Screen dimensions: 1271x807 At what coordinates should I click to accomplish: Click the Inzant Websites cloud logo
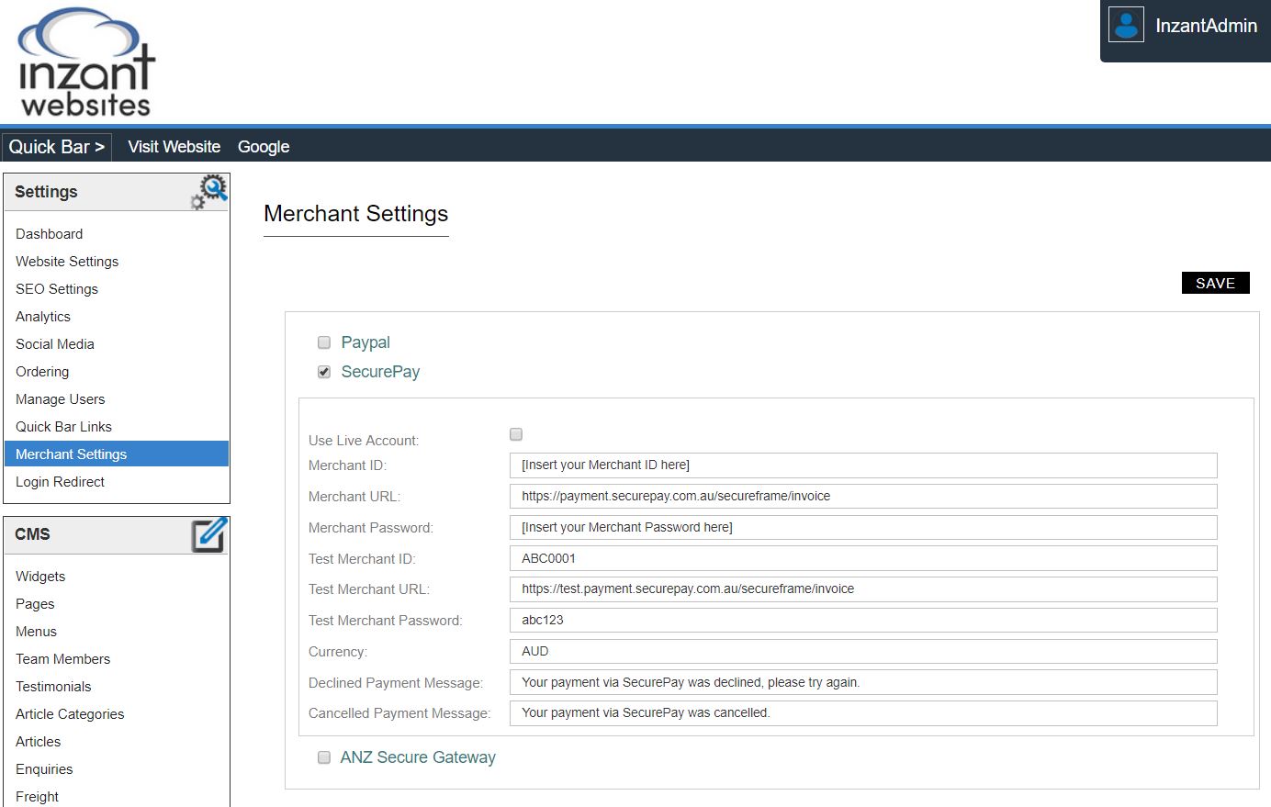pyautogui.click(x=86, y=62)
